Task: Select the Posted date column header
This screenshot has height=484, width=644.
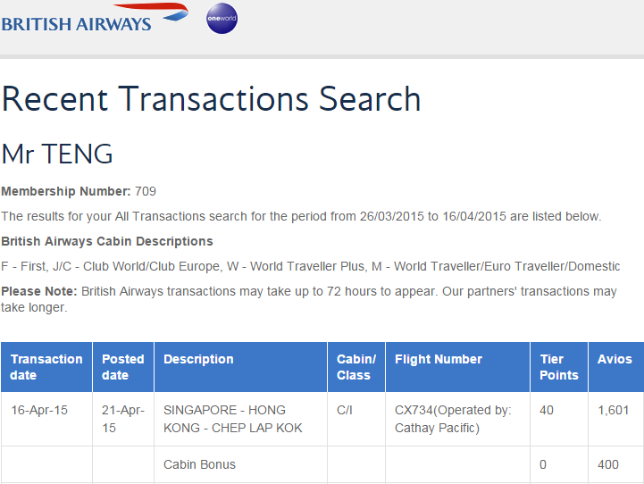Action: pyautogui.click(x=123, y=367)
